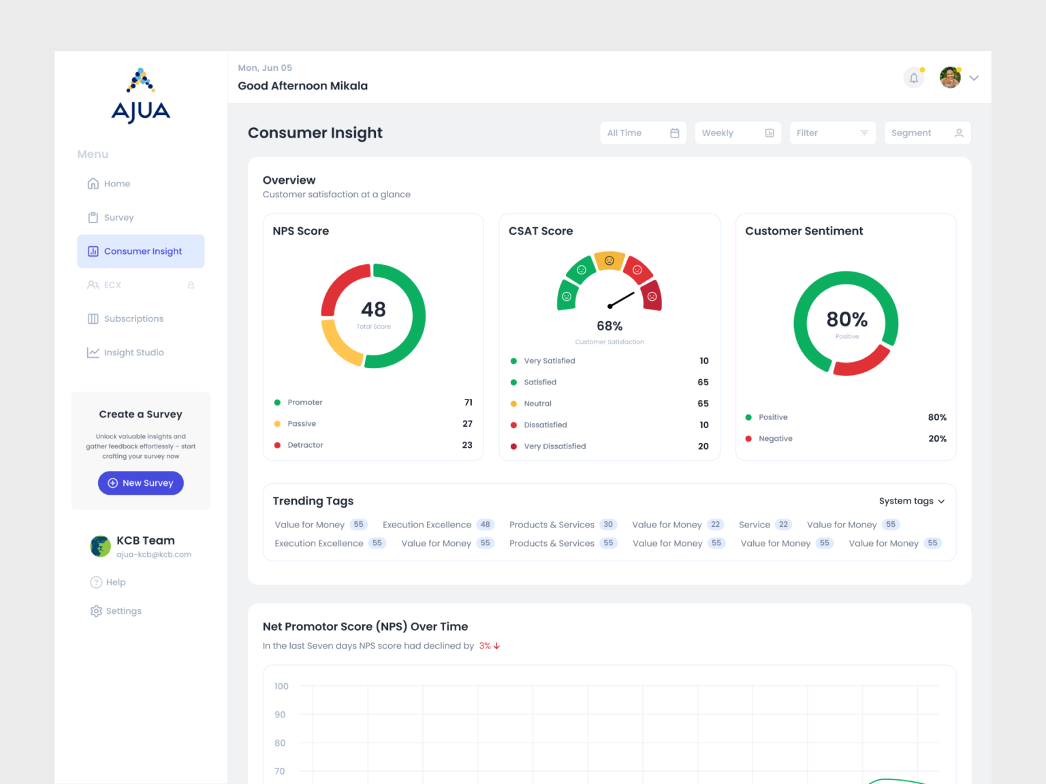The width and height of the screenshot is (1046, 784).
Task: Click the AJUA logo
Action: click(x=141, y=95)
